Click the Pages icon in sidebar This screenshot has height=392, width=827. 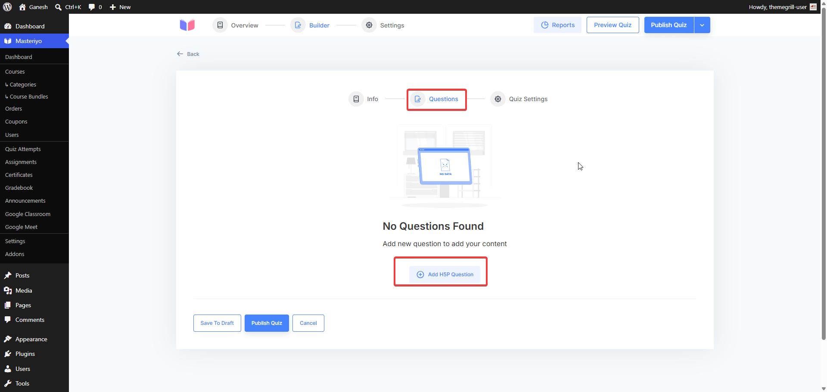pos(8,305)
